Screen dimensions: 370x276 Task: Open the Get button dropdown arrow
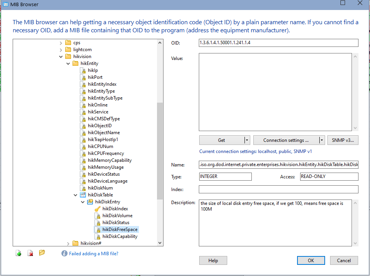point(247,140)
